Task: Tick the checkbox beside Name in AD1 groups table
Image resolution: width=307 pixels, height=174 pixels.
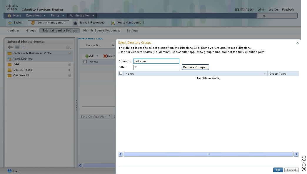Action: click(85, 62)
